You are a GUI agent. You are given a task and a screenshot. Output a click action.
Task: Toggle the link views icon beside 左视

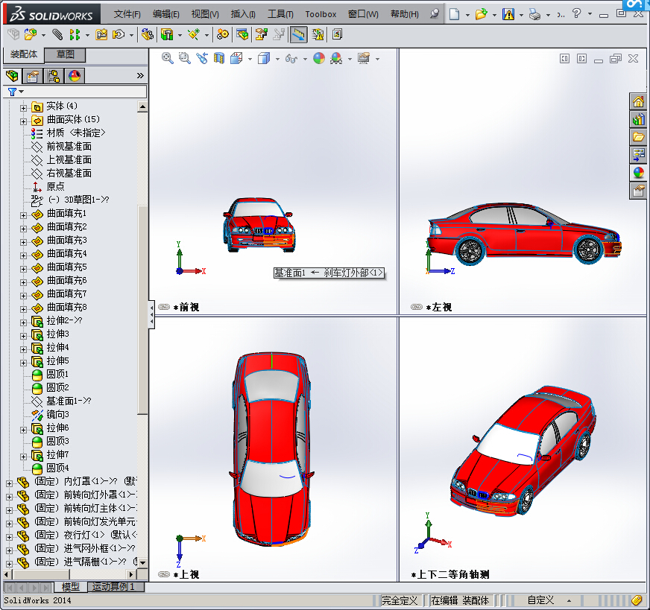click(x=416, y=307)
